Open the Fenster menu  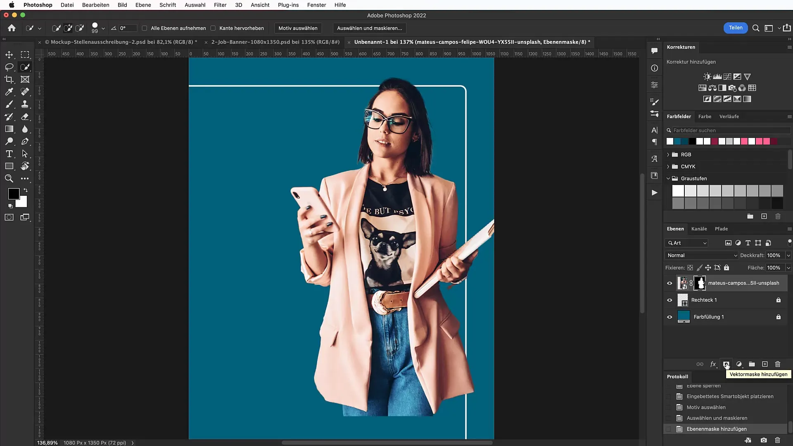[316, 5]
